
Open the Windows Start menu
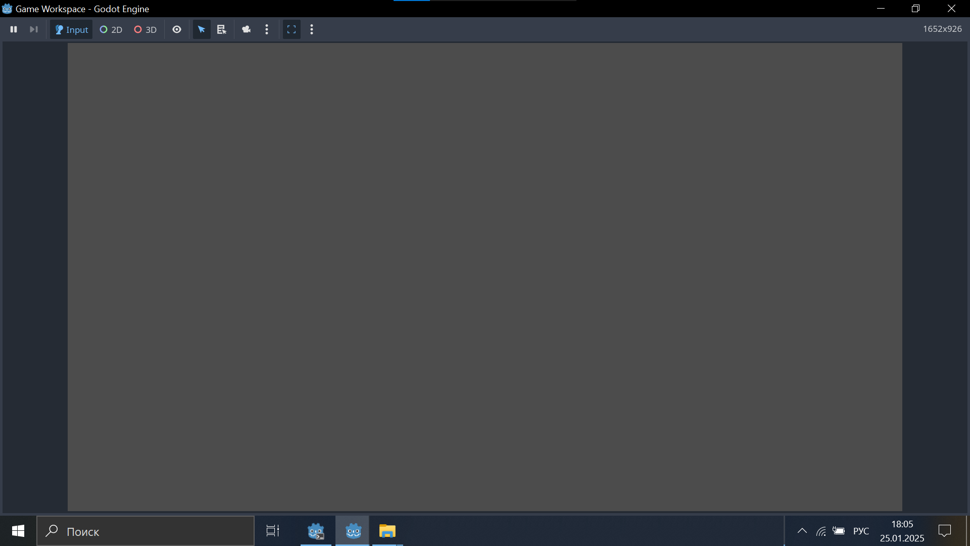tap(18, 531)
